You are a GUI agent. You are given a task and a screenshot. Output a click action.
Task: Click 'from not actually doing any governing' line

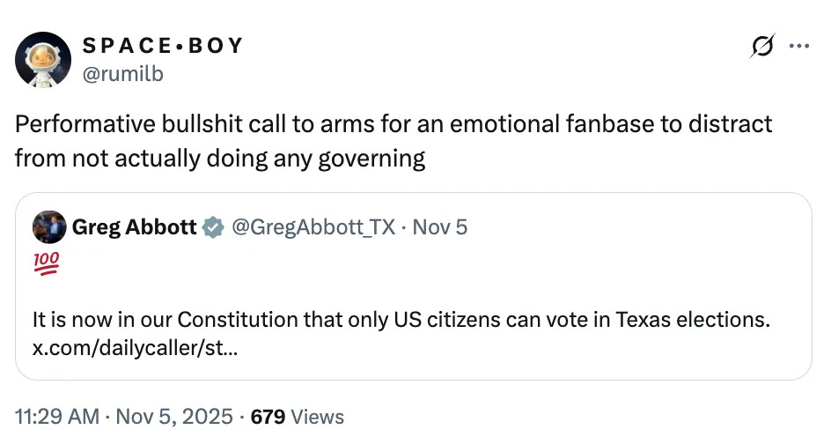tap(220, 159)
